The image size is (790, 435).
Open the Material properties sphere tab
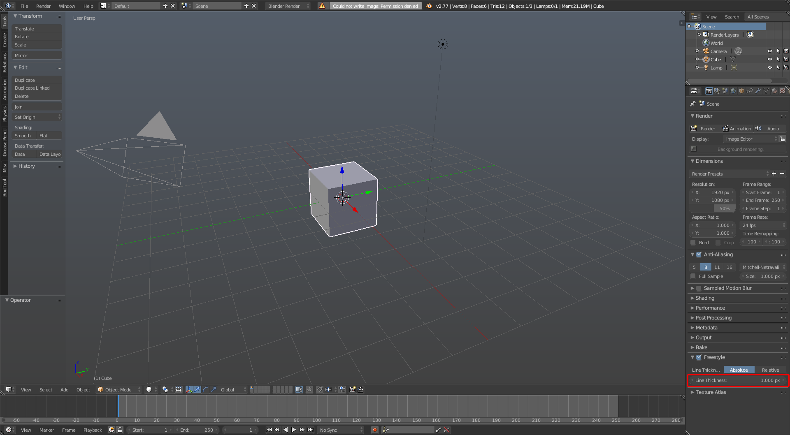[x=774, y=91]
